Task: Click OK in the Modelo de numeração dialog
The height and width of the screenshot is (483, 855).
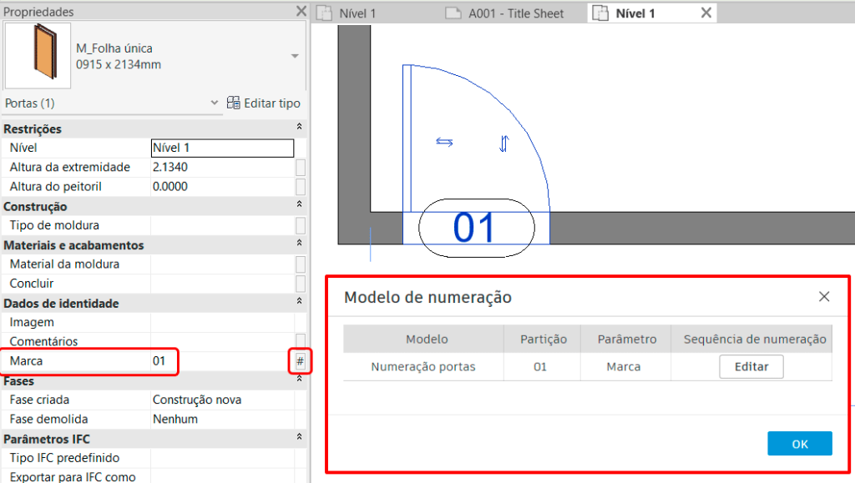Action: 799,443
